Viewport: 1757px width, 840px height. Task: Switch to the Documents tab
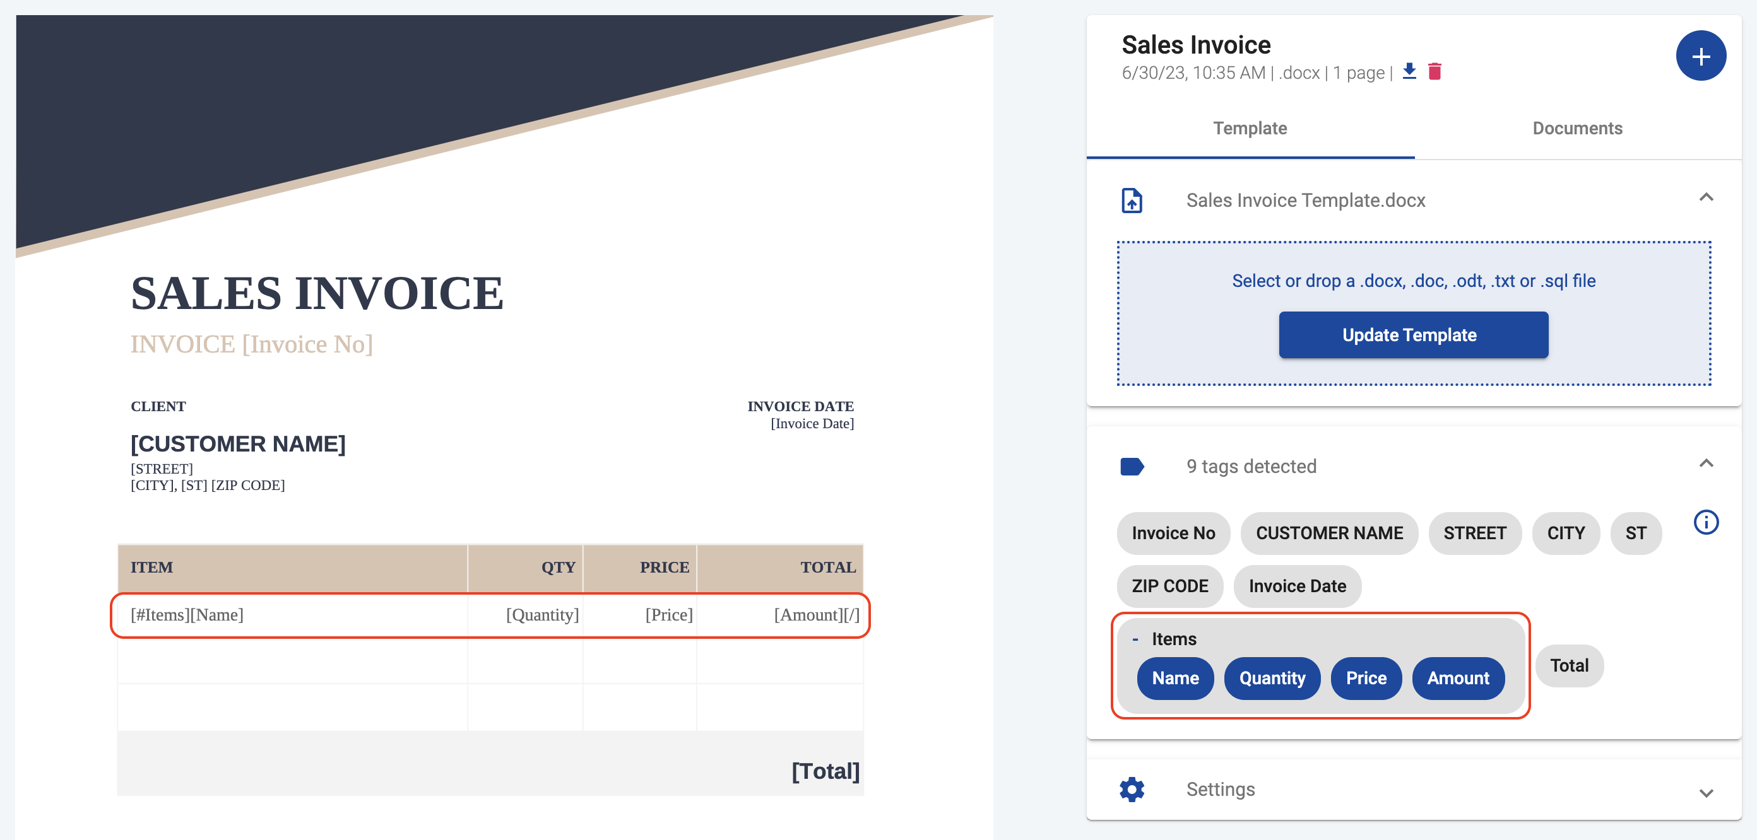pos(1577,127)
